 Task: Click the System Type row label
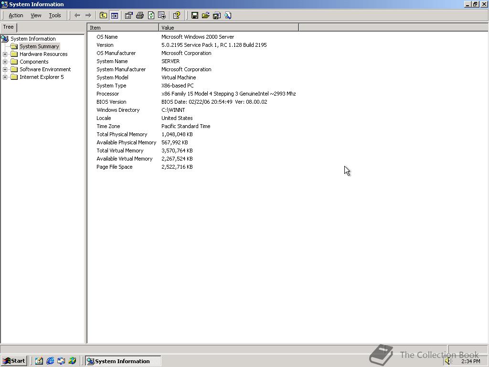(111, 86)
